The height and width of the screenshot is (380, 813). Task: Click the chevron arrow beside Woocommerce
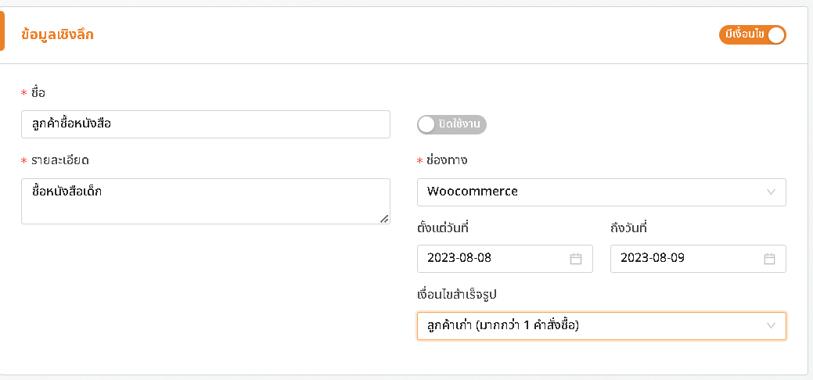pos(771,192)
